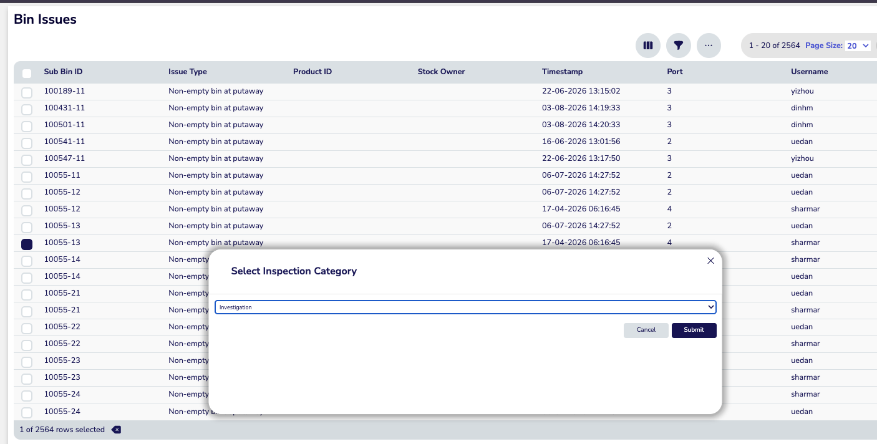Select timestamp 03-08-2026 14:20:33 cell
This screenshot has height=444, width=877.
(581, 125)
